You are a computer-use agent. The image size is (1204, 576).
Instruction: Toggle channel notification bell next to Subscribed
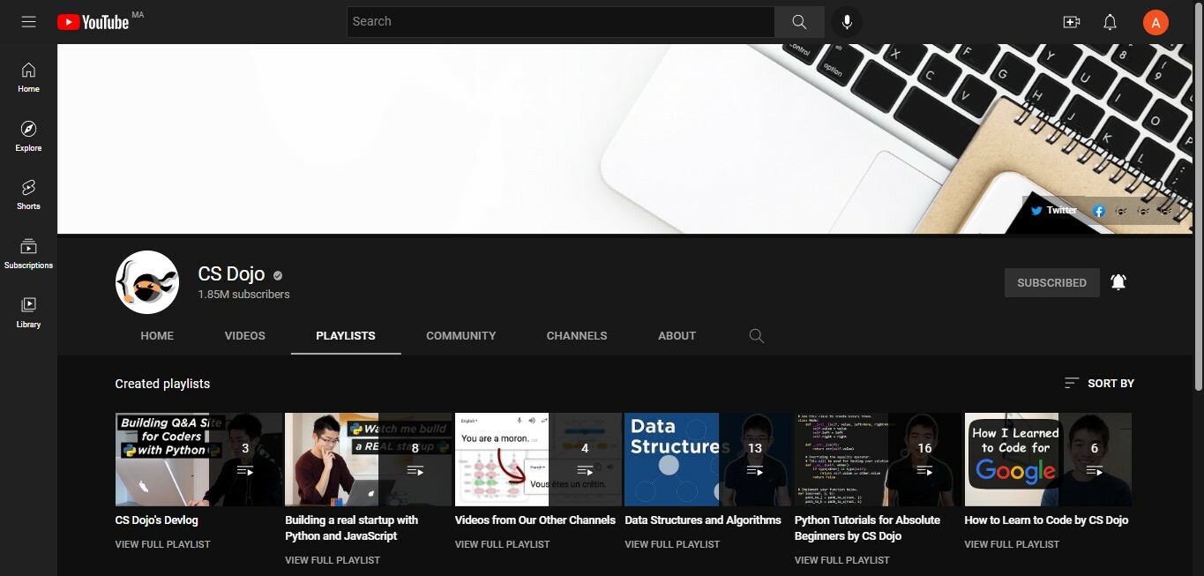pyautogui.click(x=1118, y=282)
